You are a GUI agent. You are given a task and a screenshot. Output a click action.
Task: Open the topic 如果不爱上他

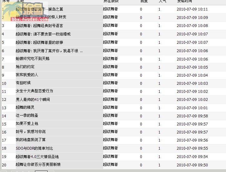coord(27,124)
